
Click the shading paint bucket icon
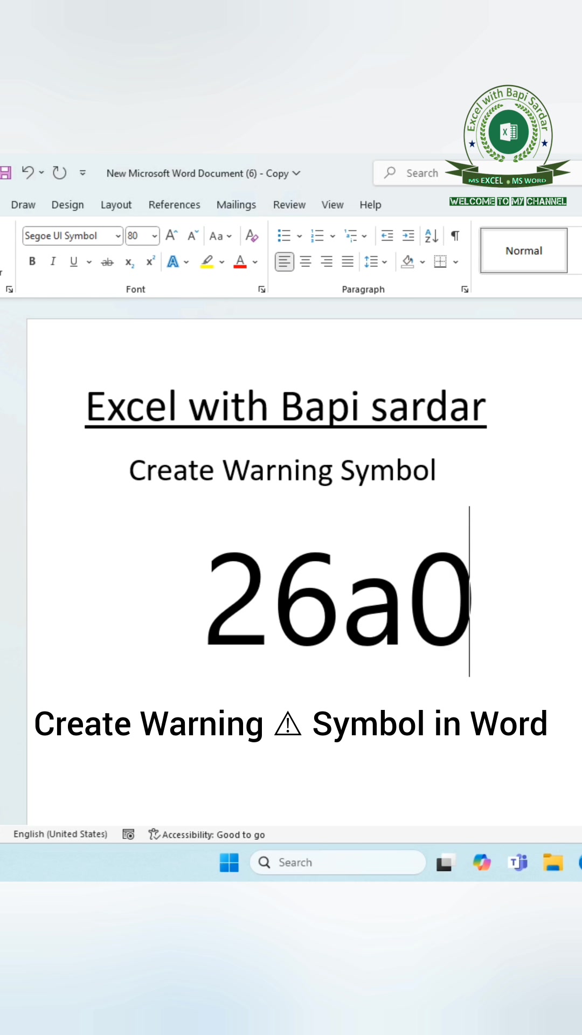(408, 262)
